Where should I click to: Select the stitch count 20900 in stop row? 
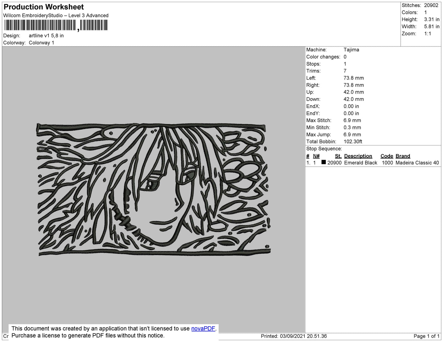pos(334,163)
